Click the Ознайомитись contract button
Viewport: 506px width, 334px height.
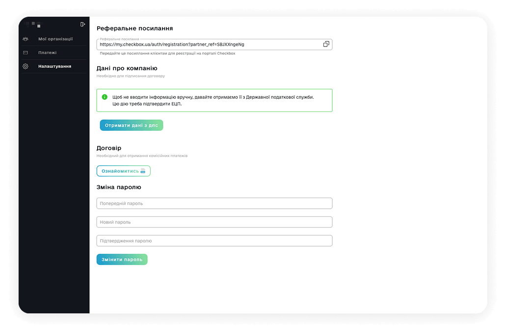coord(123,171)
